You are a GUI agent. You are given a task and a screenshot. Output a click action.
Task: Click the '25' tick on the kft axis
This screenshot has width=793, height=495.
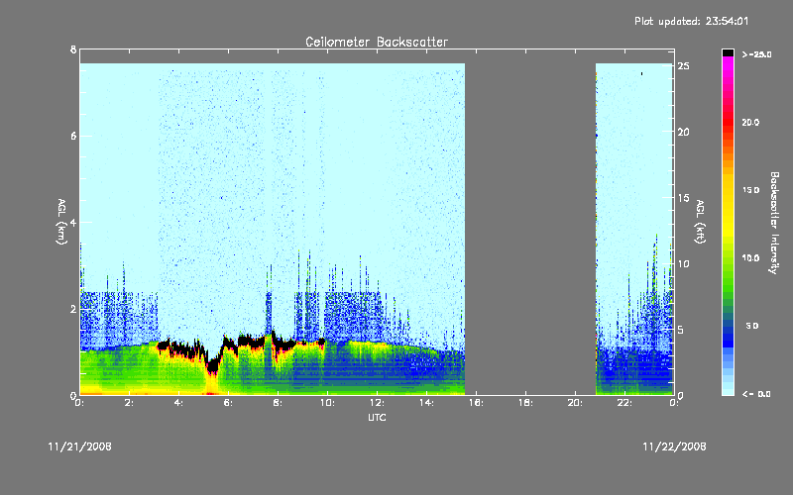(x=684, y=66)
